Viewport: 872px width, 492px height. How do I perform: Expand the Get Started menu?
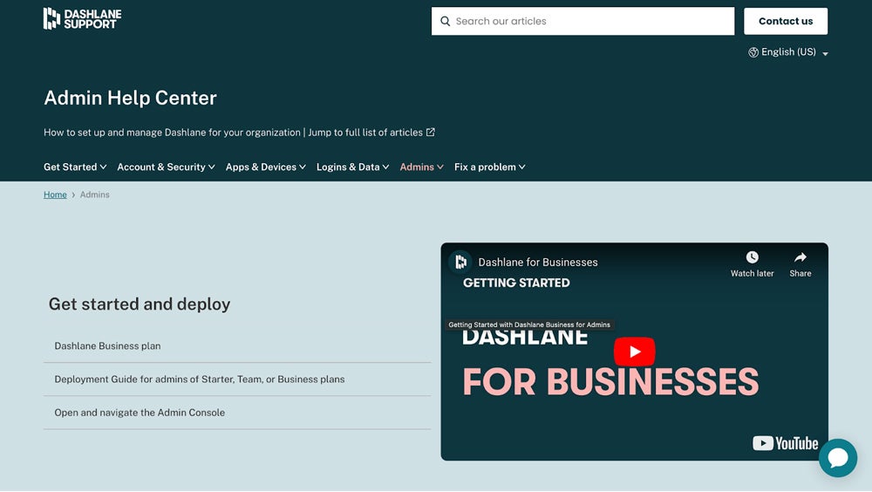(x=75, y=167)
